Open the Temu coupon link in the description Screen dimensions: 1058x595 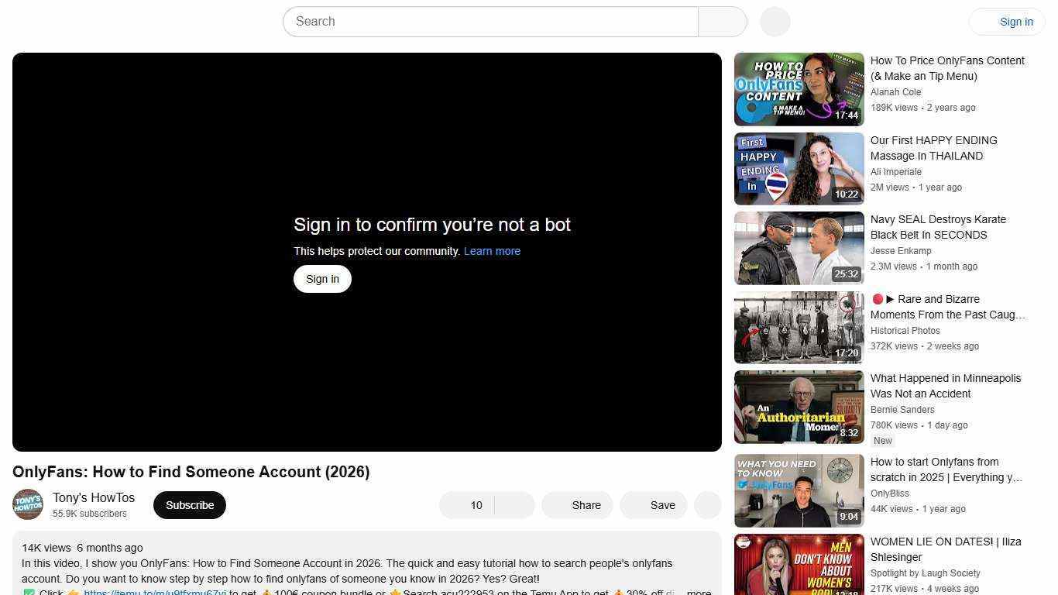(x=155, y=592)
